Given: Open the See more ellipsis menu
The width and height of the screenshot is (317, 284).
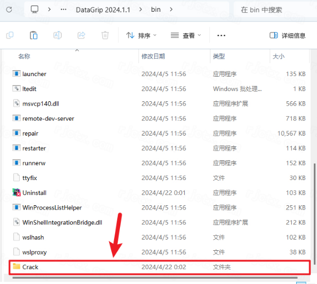Looking at the screenshot, I should pos(221,35).
